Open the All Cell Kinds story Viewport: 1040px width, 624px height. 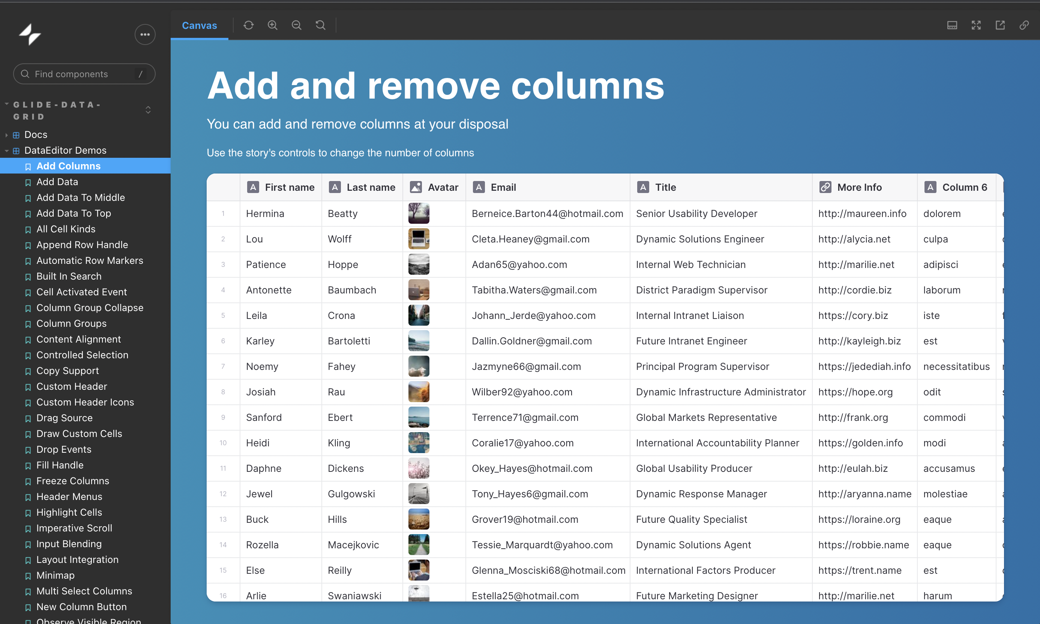pyautogui.click(x=66, y=229)
